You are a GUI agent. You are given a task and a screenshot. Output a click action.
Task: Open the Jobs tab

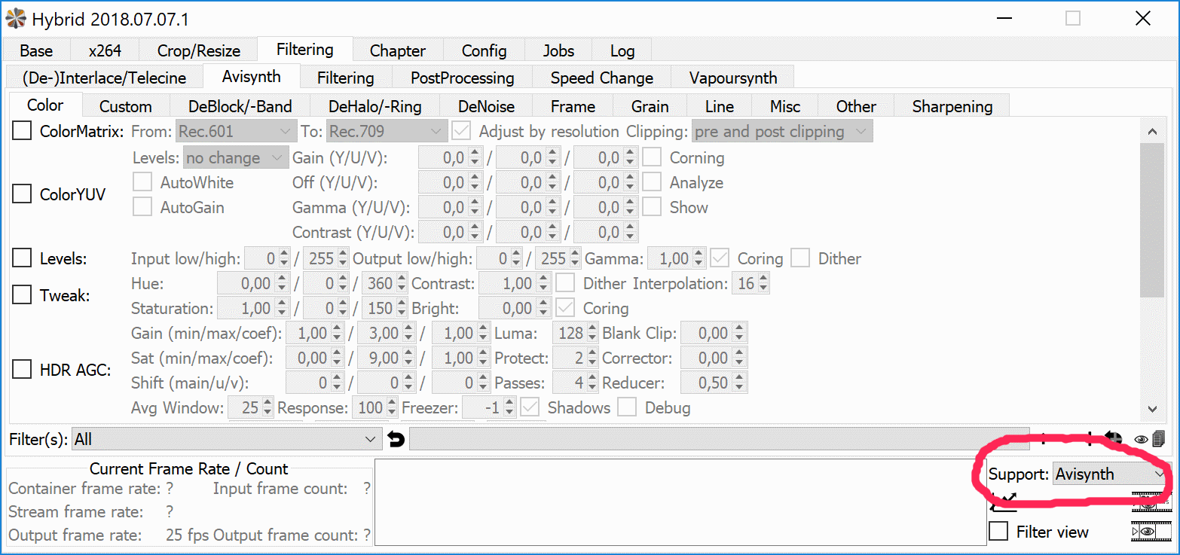click(x=558, y=50)
